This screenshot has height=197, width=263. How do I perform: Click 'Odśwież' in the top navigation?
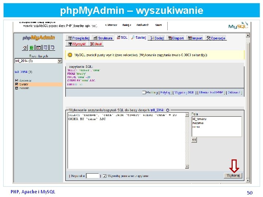point(142,25)
